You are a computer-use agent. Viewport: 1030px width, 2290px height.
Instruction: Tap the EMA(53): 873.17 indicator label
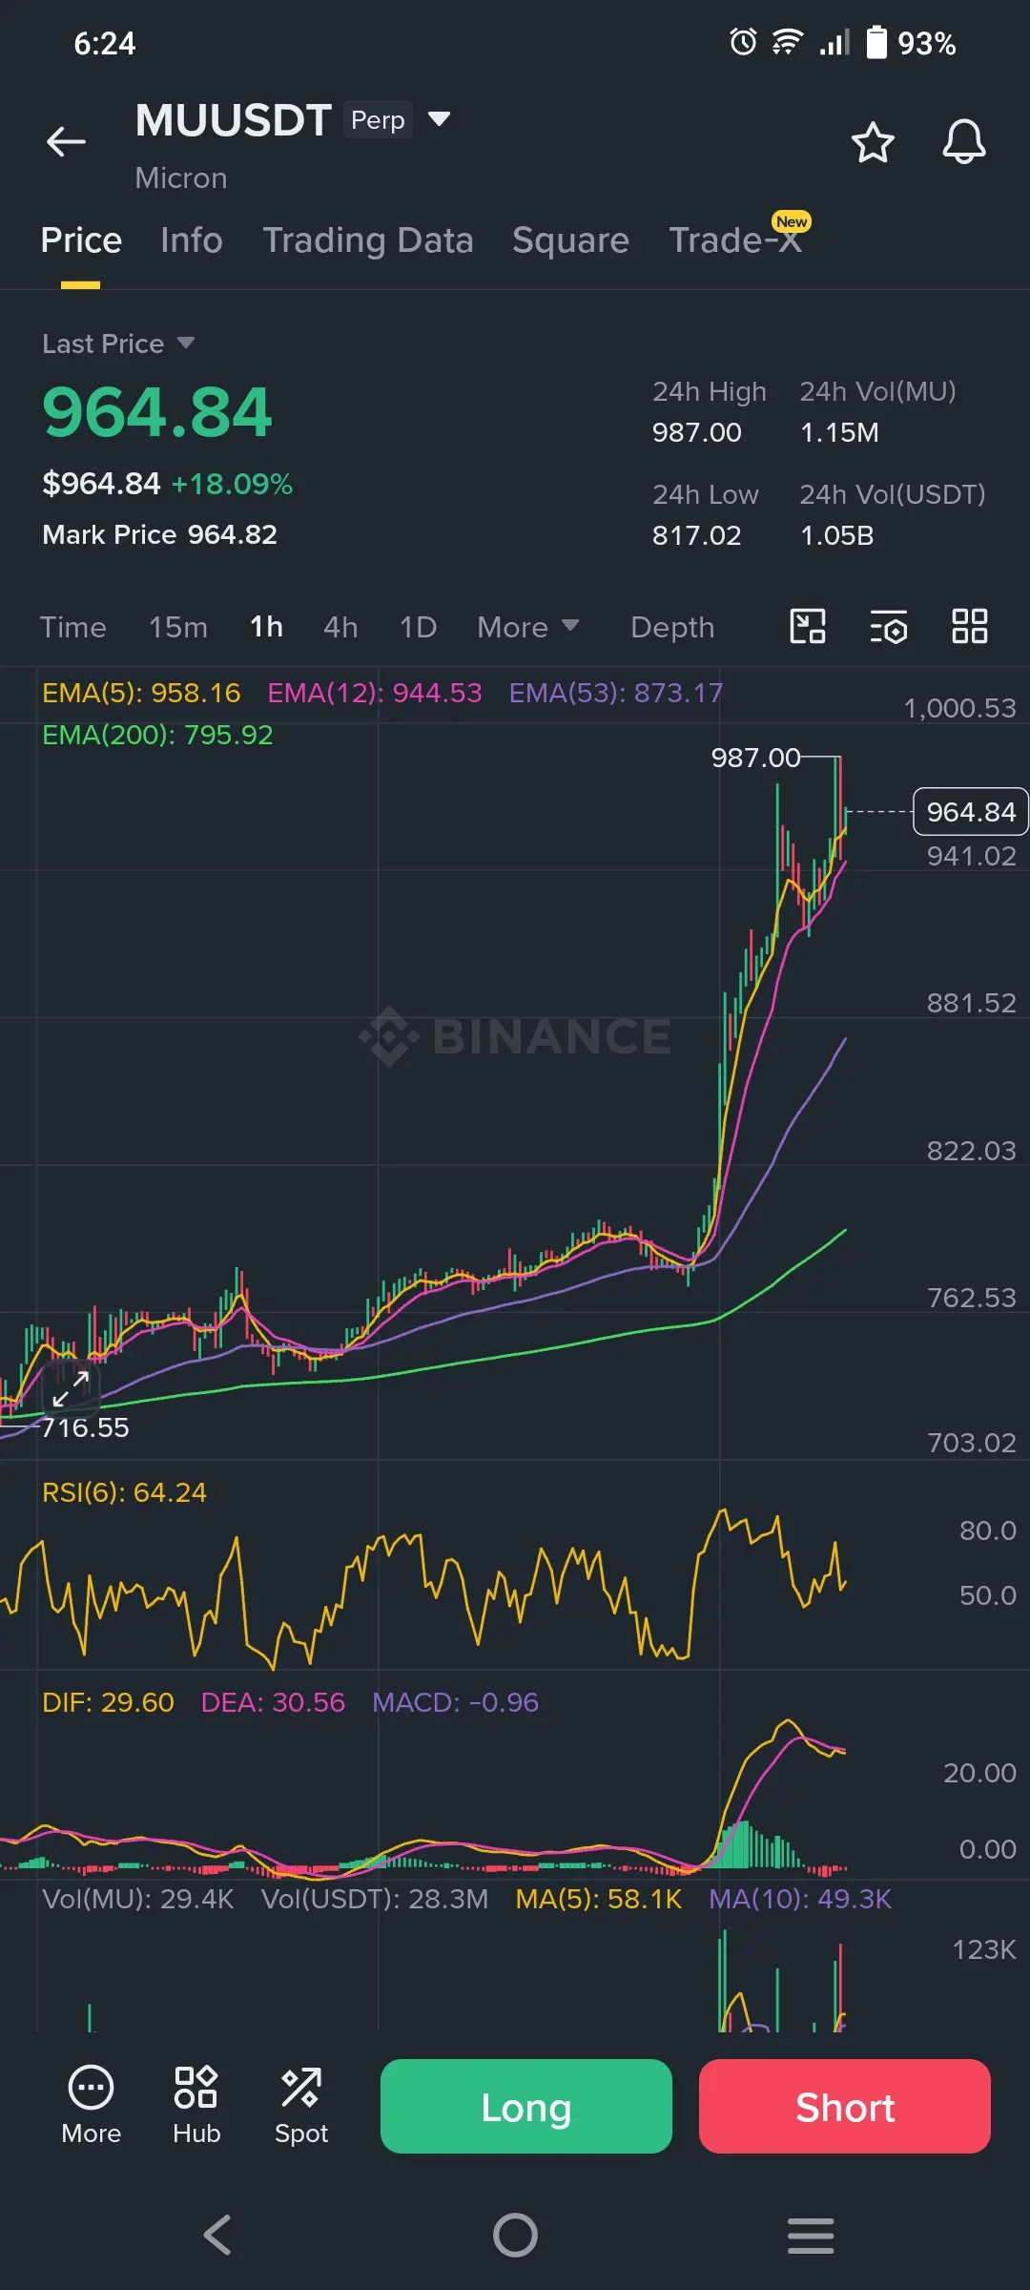coord(616,693)
